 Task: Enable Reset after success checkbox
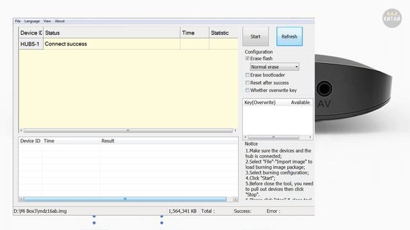click(x=247, y=82)
